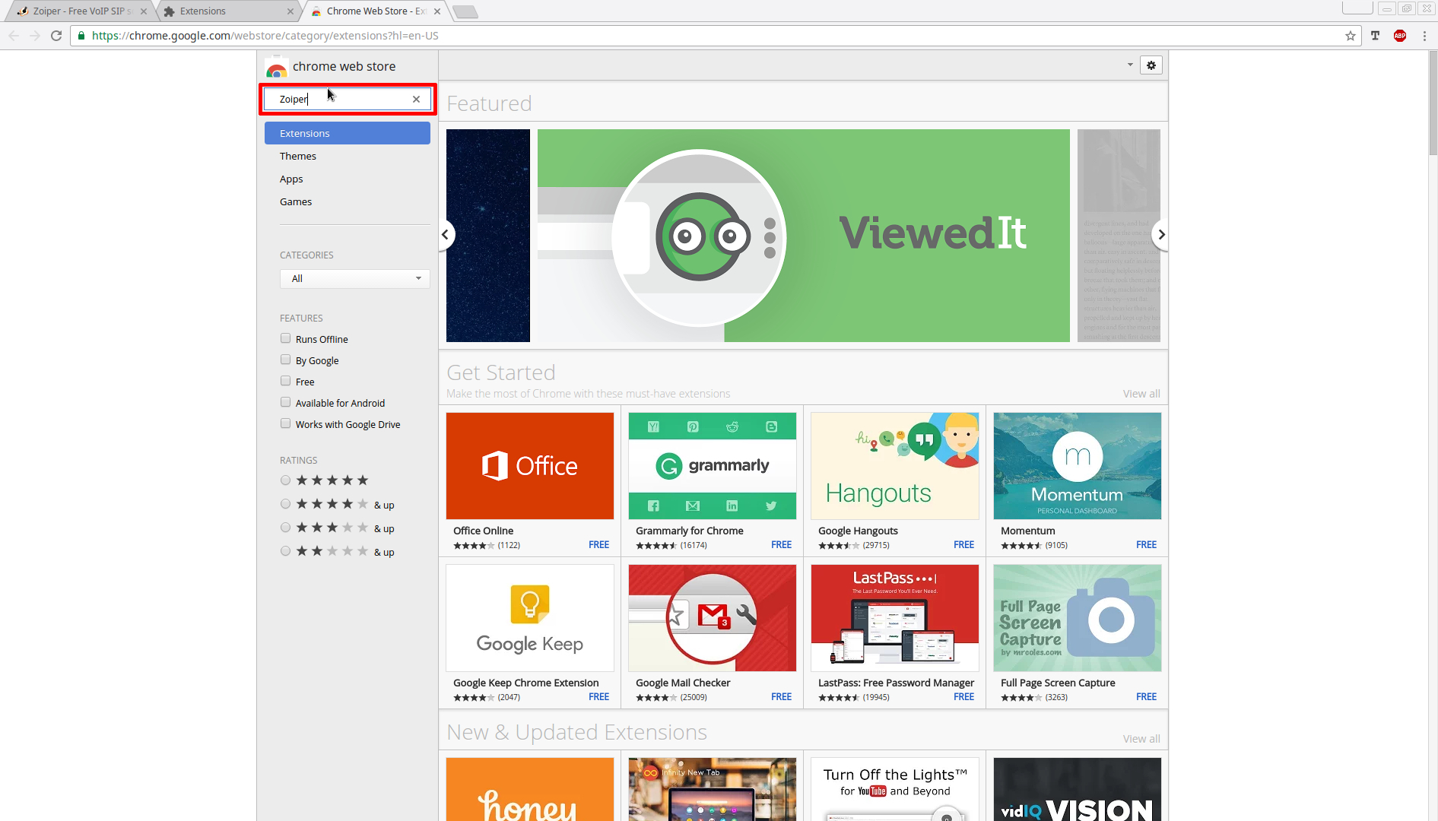Click View all for Get Started

[x=1141, y=394]
